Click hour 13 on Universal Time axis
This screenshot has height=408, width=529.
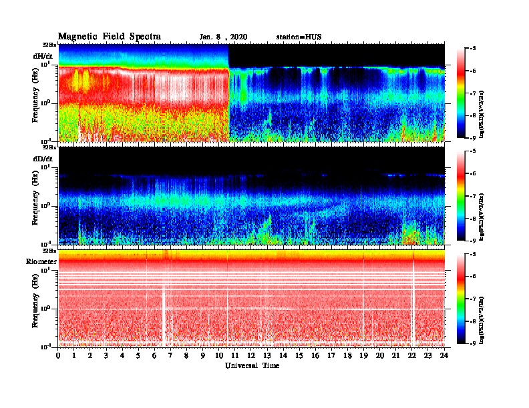pyautogui.click(x=267, y=356)
